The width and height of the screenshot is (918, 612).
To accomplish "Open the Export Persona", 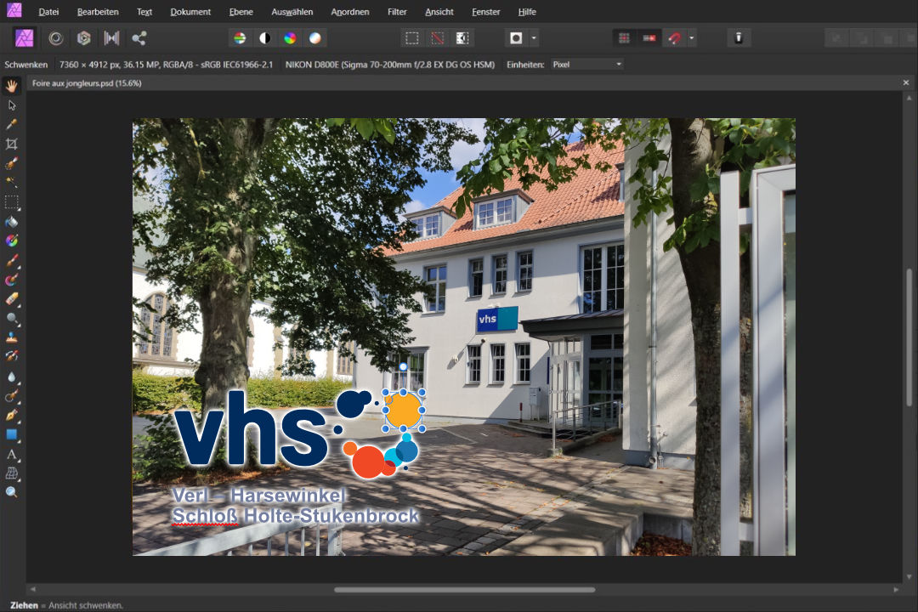I will (139, 38).
